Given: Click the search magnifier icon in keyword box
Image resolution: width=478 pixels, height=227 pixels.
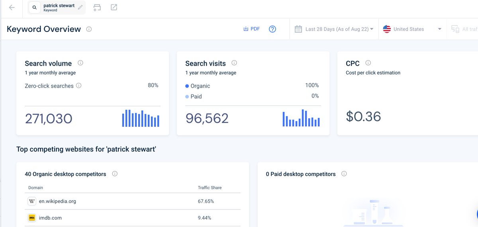Looking at the screenshot, I should pyautogui.click(x=35, y=8).
